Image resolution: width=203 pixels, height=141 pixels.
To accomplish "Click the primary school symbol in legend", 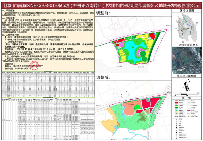I will 176,122.
